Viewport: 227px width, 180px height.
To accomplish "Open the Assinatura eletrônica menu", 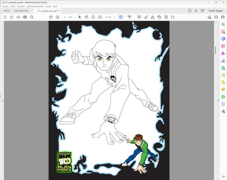I will tap(35, 6).
